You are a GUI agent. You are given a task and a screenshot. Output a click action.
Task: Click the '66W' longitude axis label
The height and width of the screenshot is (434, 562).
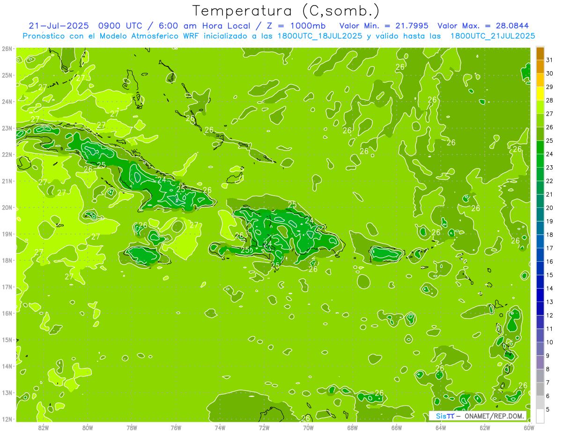point(396,427)
